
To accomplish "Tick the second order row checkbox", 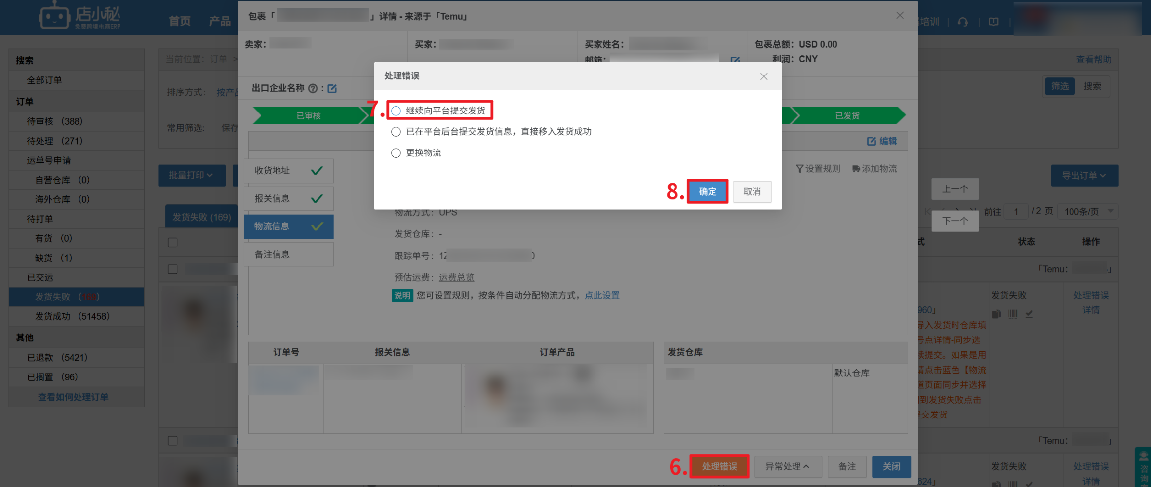I will pyautogui.click(x=173, y=441).
